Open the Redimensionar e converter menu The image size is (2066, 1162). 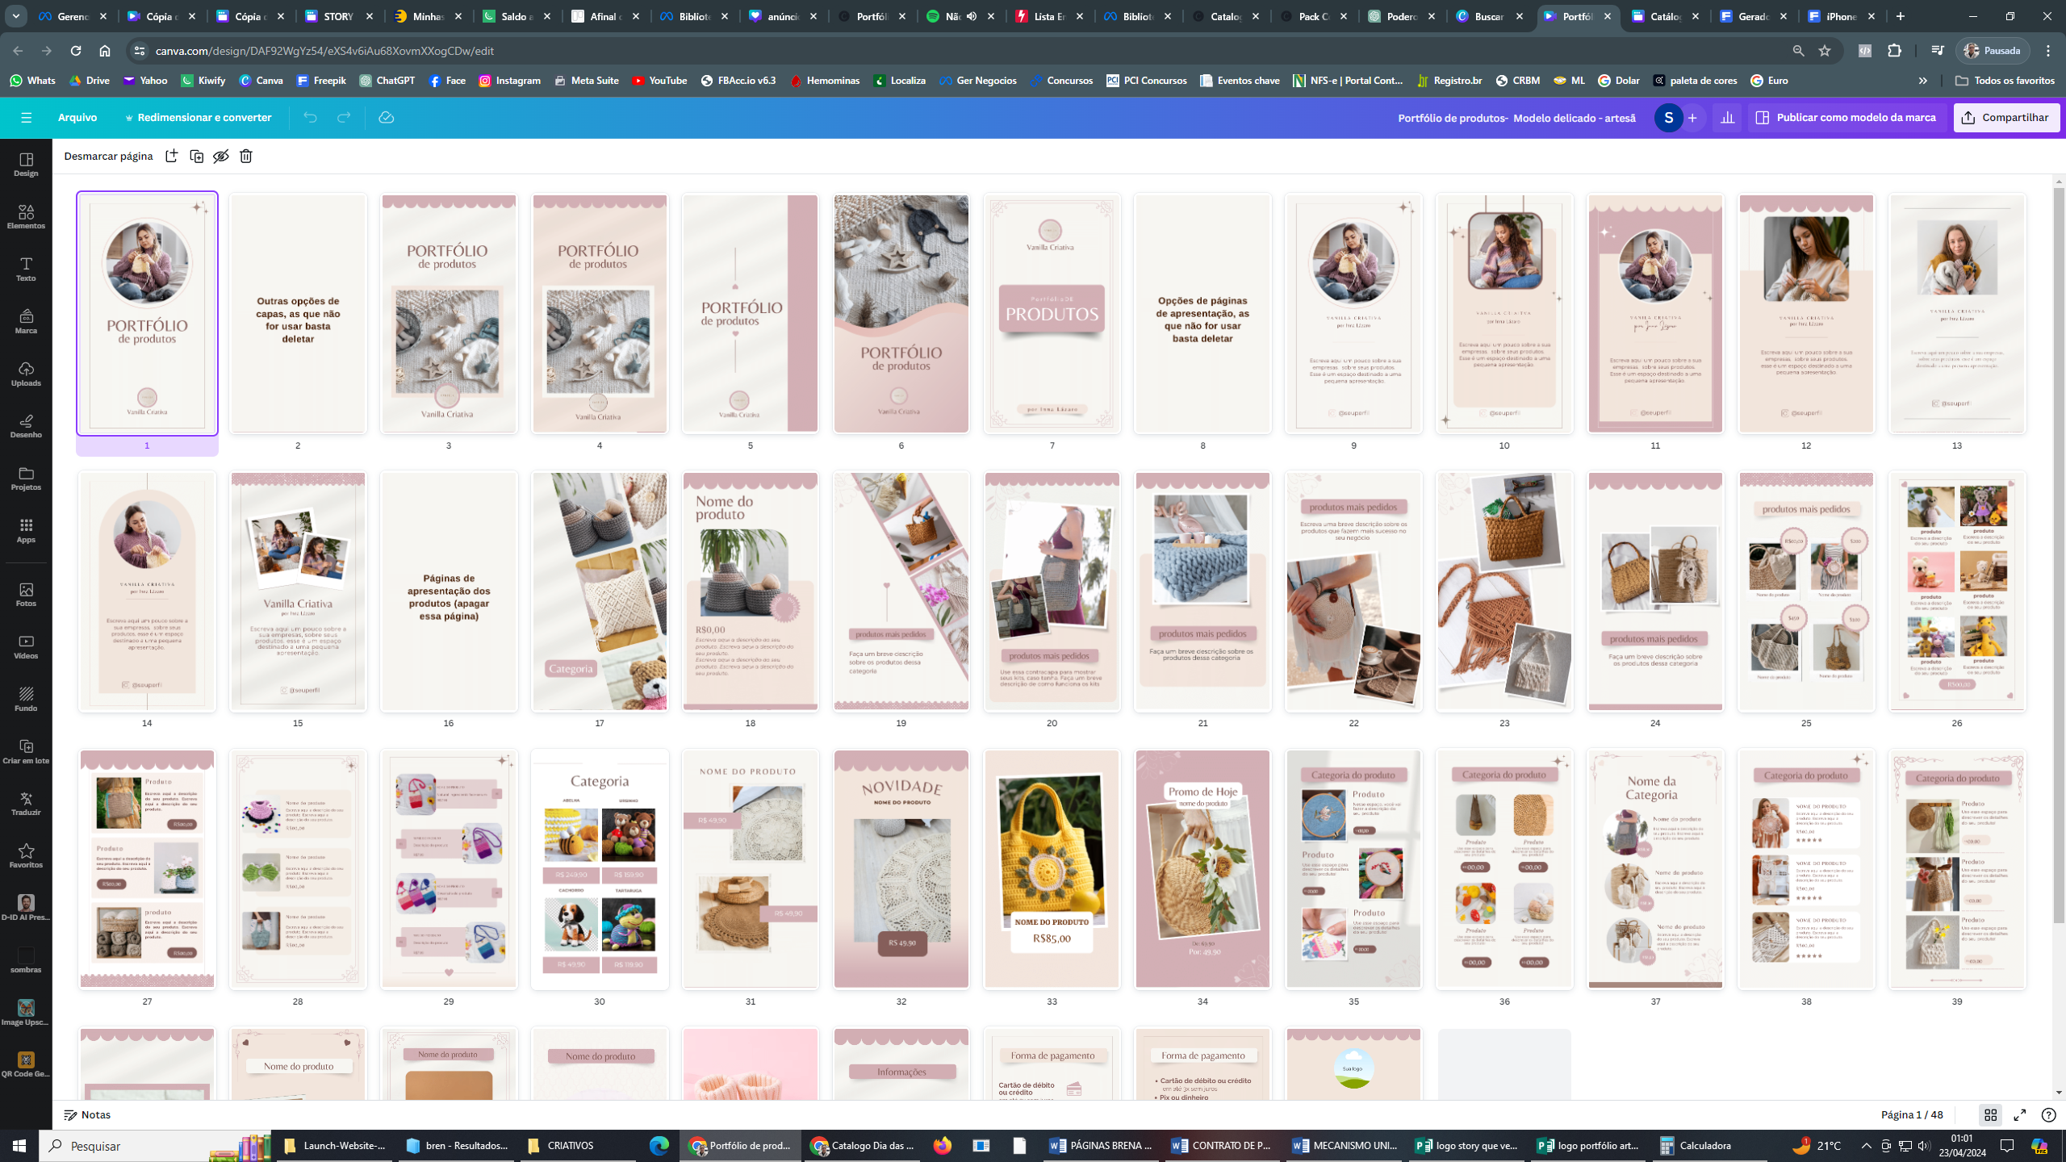click(x=199, y=118)
